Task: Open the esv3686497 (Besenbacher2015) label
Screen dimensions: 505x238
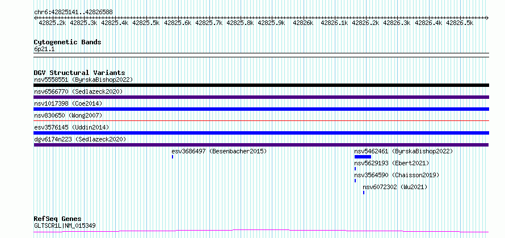Action: [x=220, y=151]
